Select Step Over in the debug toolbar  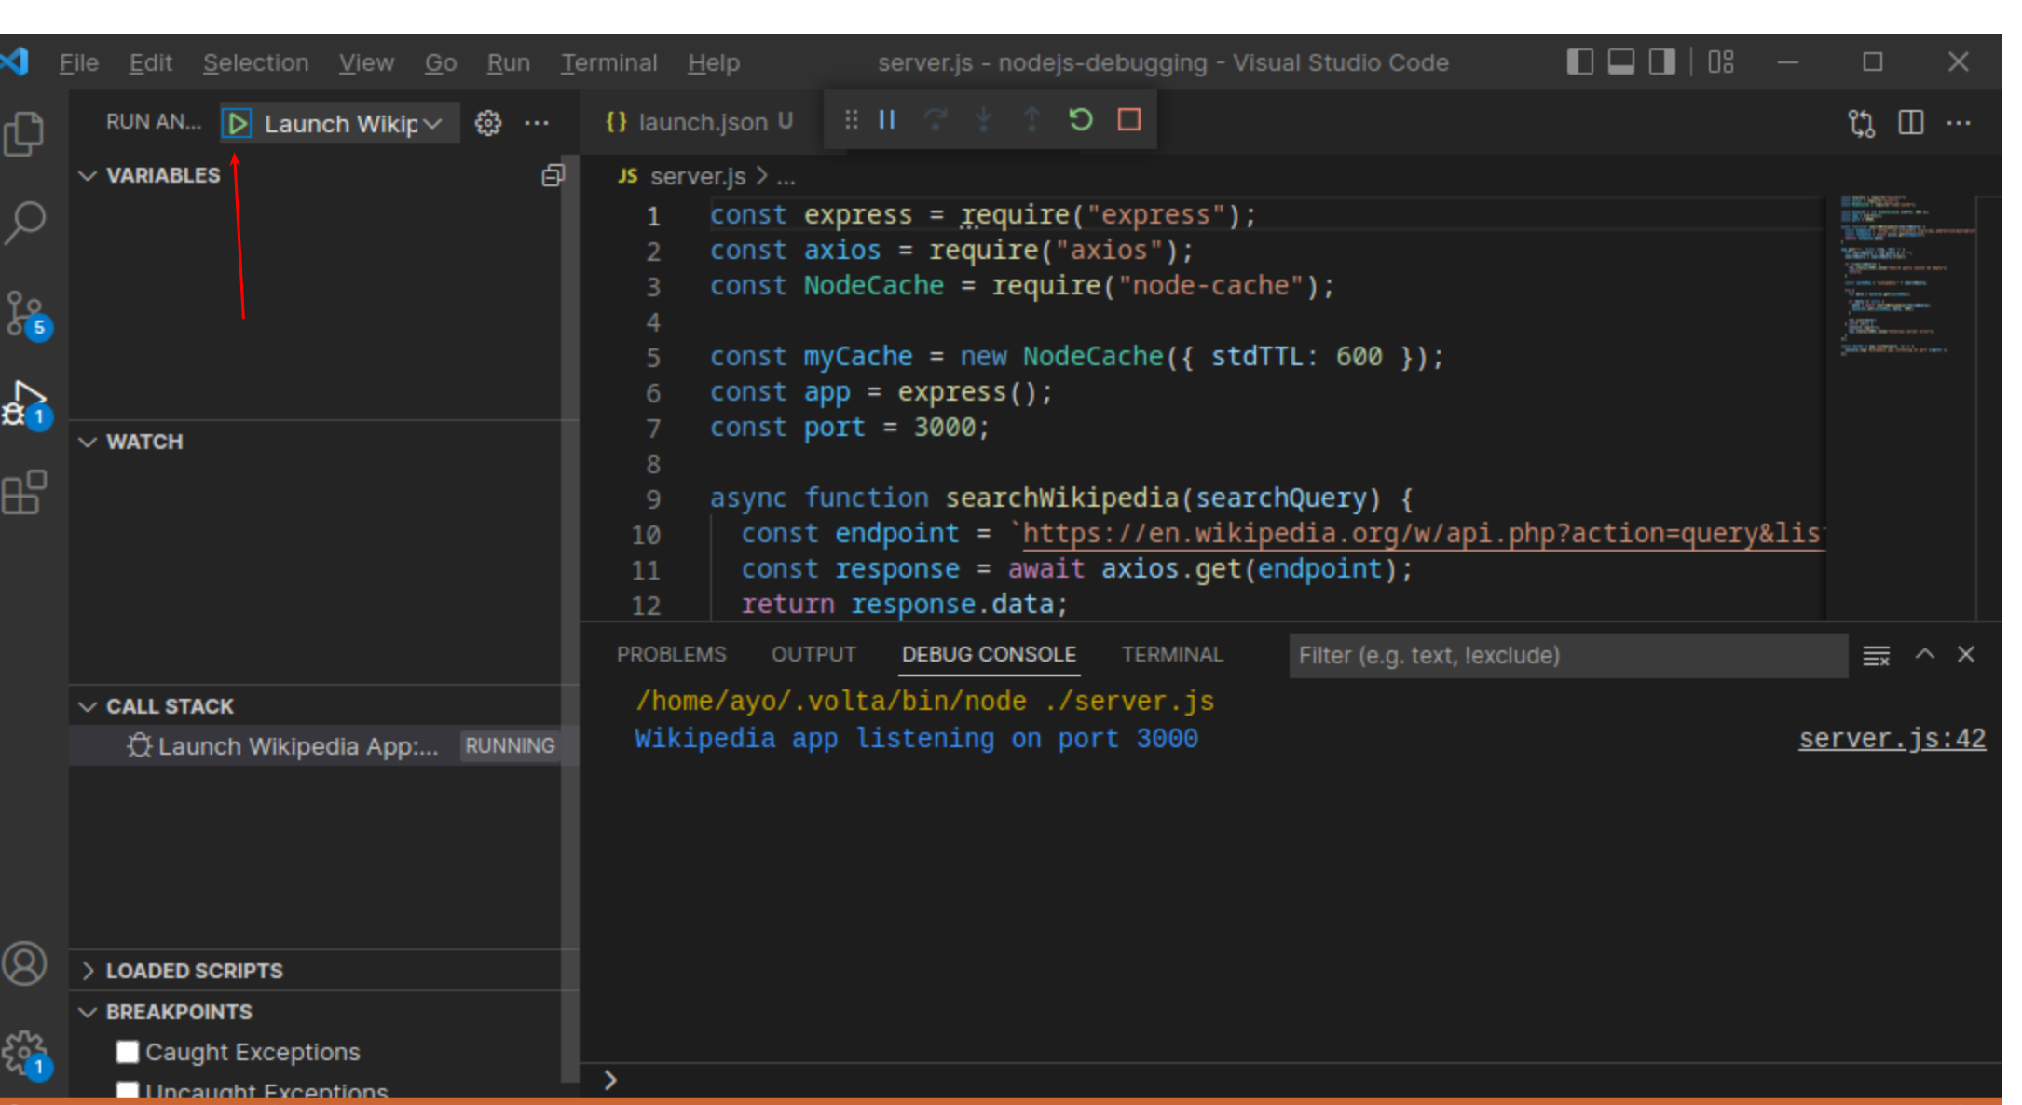[x=936, y=119]
